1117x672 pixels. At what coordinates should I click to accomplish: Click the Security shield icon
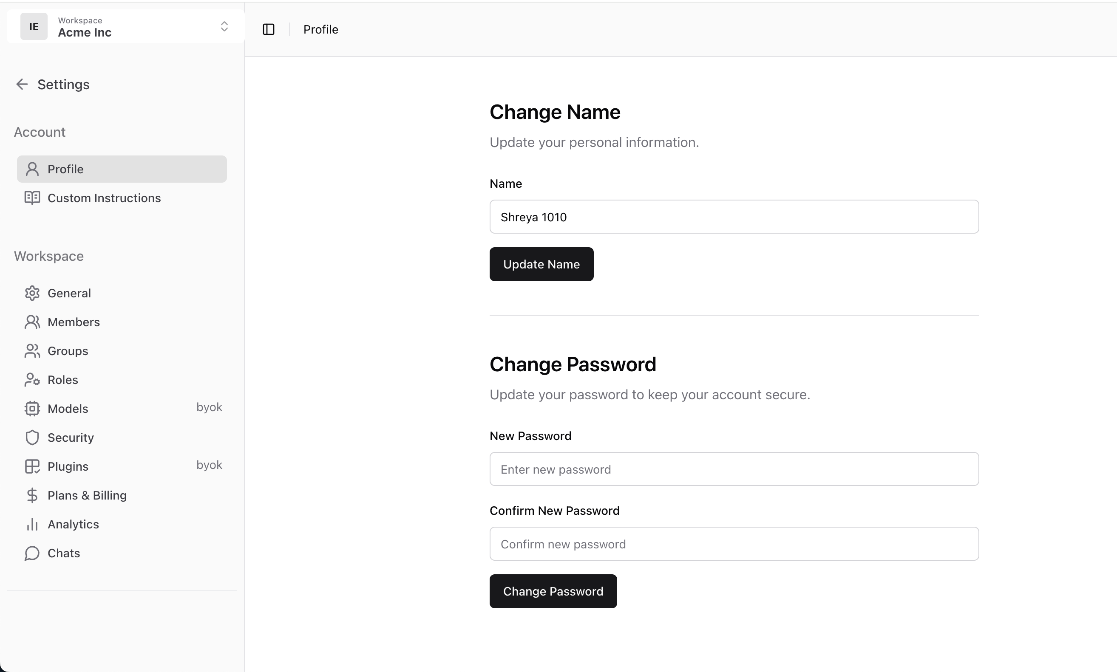32,438
